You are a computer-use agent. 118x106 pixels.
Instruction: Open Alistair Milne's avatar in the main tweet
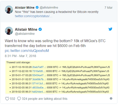(9, 31)
